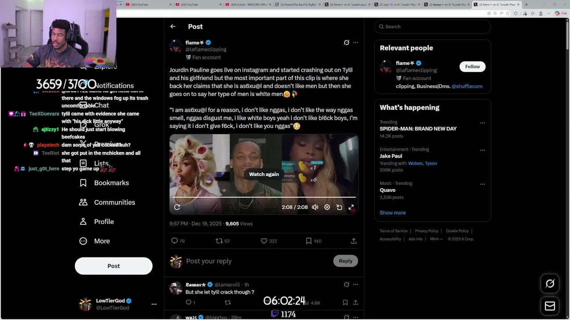570x320 pixels.
Task: Open flame's avatar on the main post
Action: (x=176, y=46)
